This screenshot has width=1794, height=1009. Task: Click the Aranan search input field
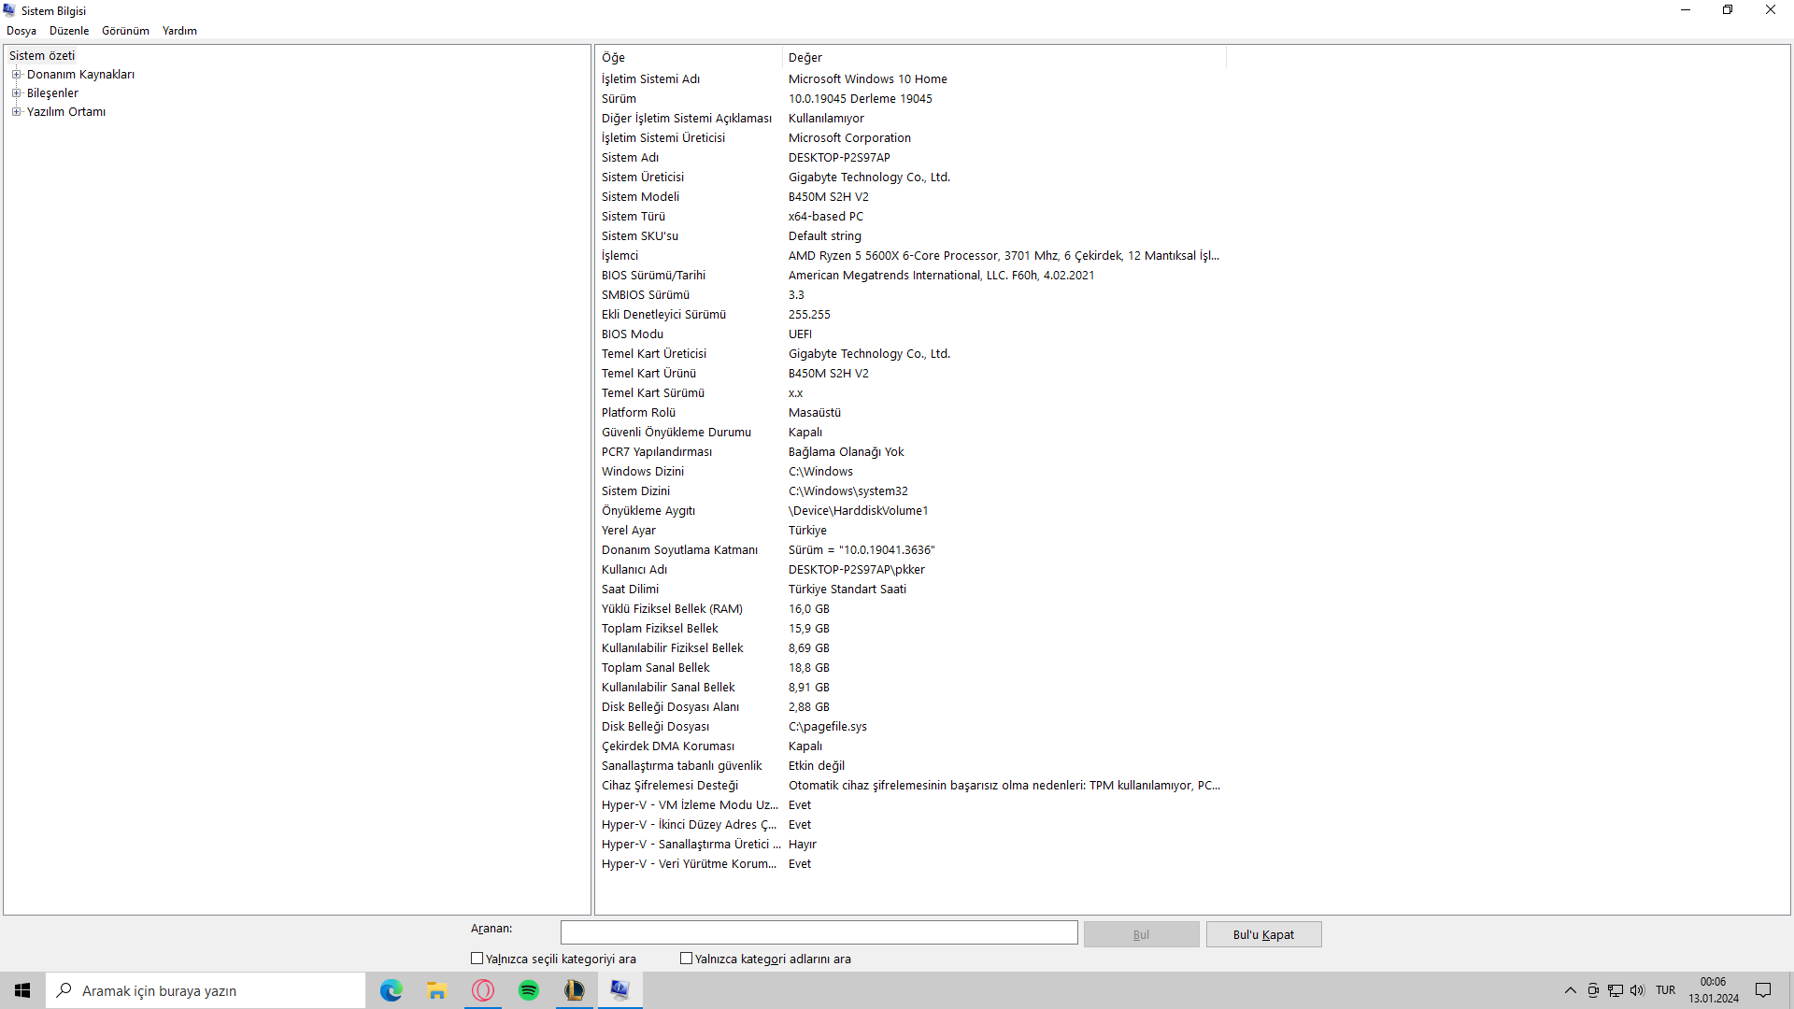[x=819, y=932]
